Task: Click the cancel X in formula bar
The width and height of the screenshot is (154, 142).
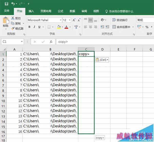Action: click(35, 42)
